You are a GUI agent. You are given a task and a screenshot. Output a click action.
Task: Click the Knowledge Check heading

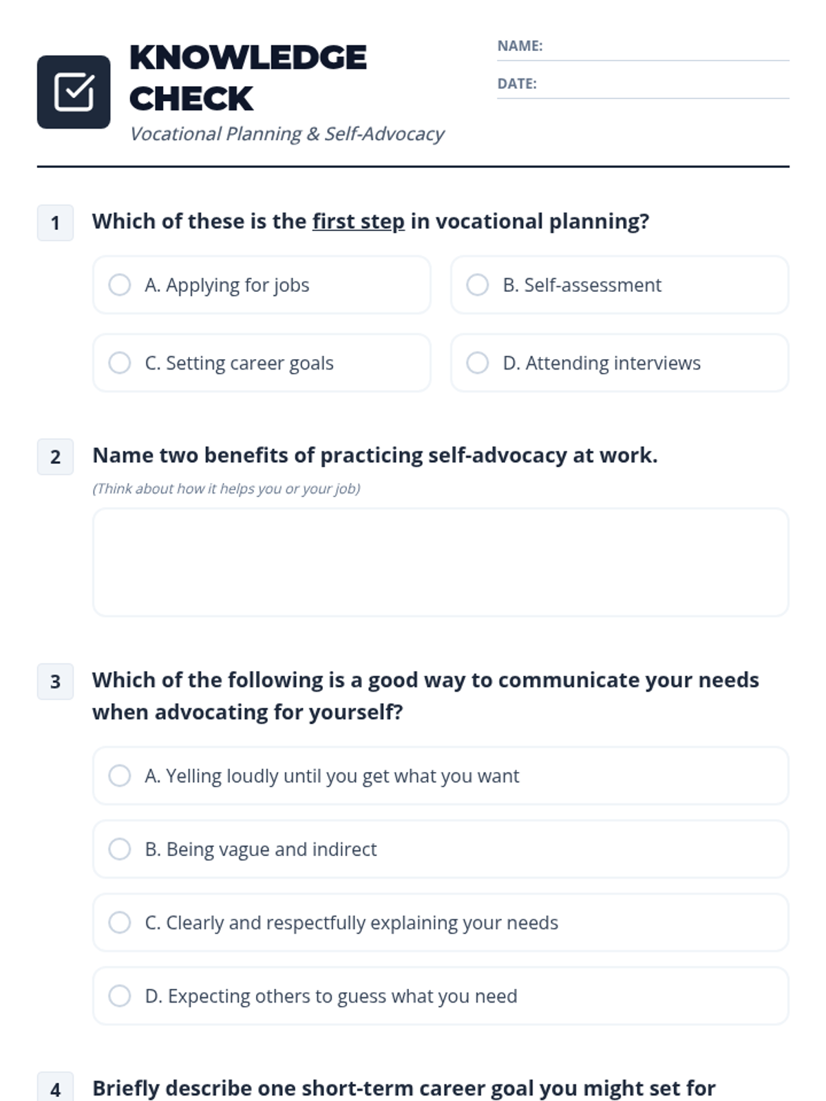[248, 78]
